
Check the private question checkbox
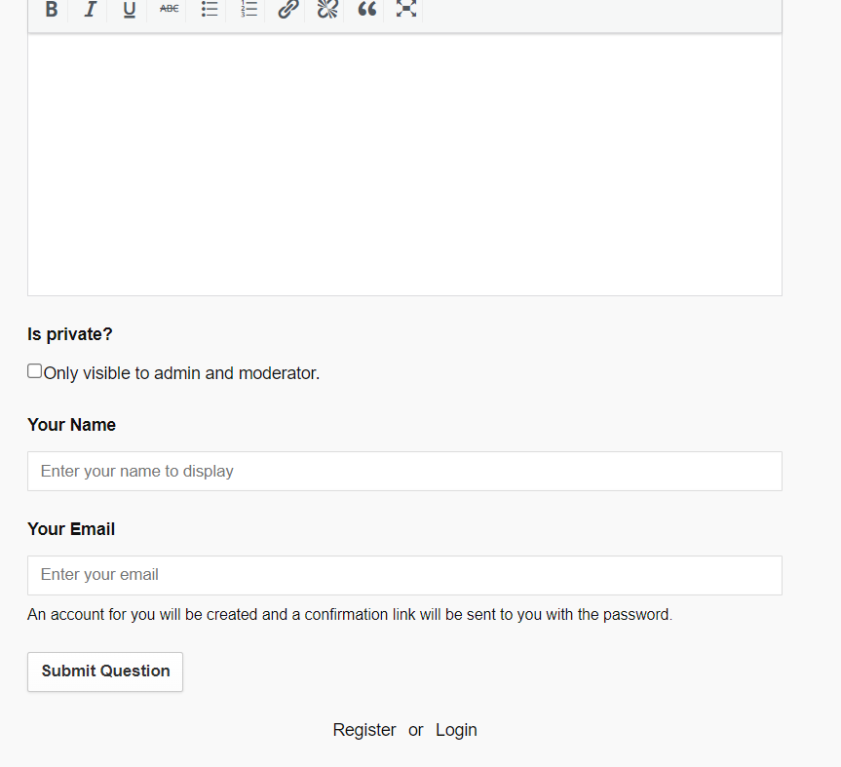[35, 371]
